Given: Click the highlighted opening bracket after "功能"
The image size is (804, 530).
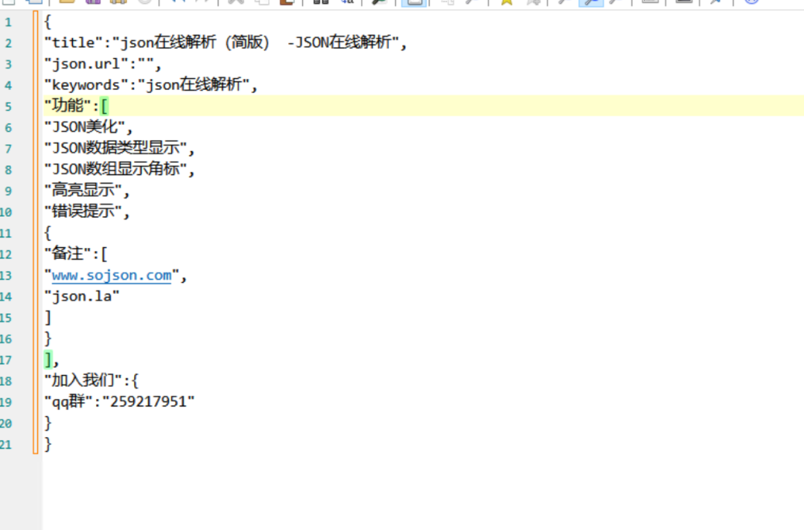Looking at the screenshot, I should (104, 106).
